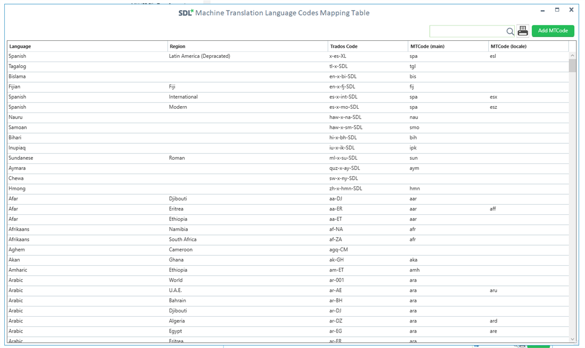Select the hmn MTCode cell
The height and width of the screenshot is (348, 585).
[414, 188]
